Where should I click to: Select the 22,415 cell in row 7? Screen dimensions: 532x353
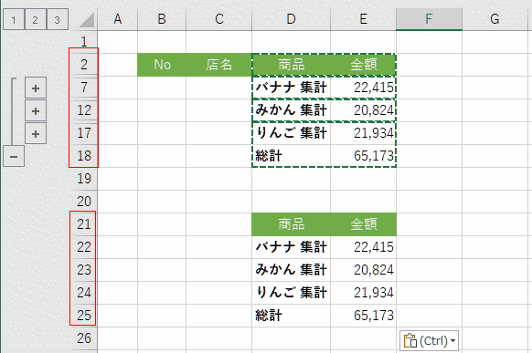[x=364, y=88]
